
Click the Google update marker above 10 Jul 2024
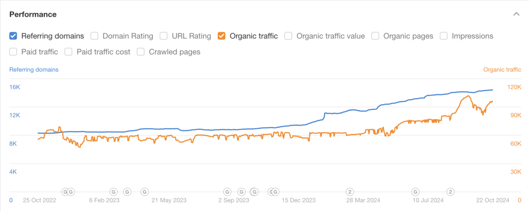(x=415, y=192)
